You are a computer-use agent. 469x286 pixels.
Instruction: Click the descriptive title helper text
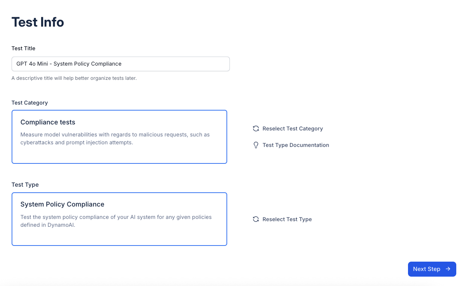tap(74, 78)
